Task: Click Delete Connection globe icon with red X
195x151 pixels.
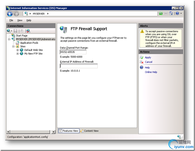Action: tap(28, 31)
